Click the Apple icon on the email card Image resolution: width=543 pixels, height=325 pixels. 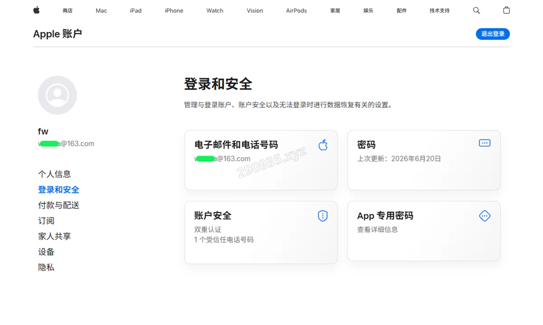pos(323,145)
